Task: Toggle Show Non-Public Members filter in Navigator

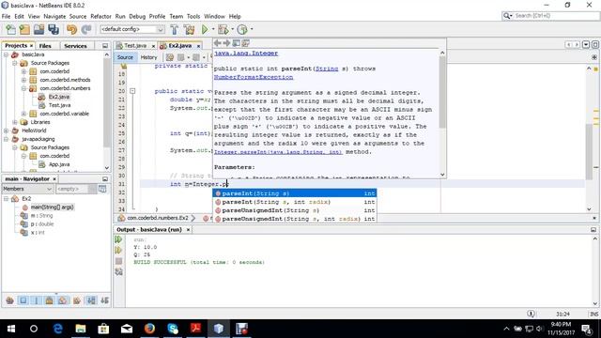Action: coord(50,300)
